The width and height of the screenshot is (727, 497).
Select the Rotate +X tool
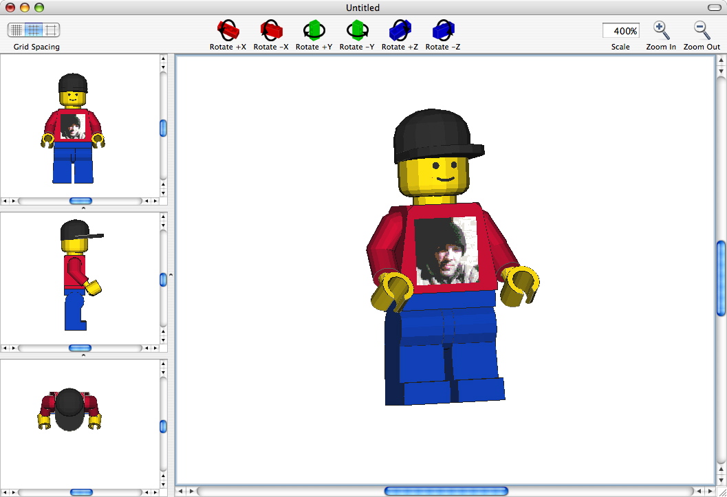point(227,29)
